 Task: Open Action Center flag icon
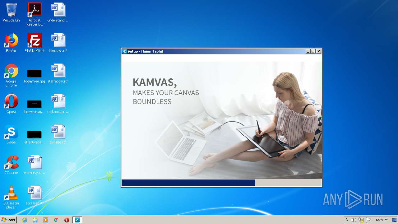point(368,220)
